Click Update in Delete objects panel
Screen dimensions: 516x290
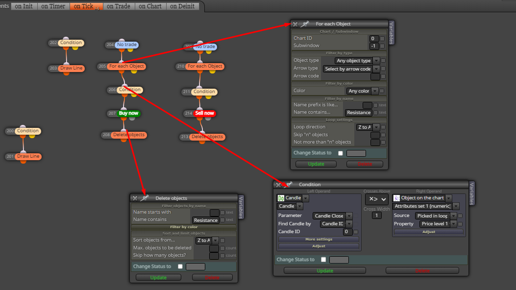click(x=158, y=277)
